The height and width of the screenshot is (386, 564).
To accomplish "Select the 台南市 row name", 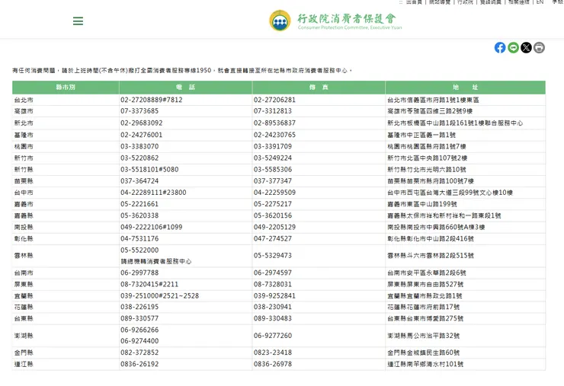I will pyautogui.click(x=24, y=273).
